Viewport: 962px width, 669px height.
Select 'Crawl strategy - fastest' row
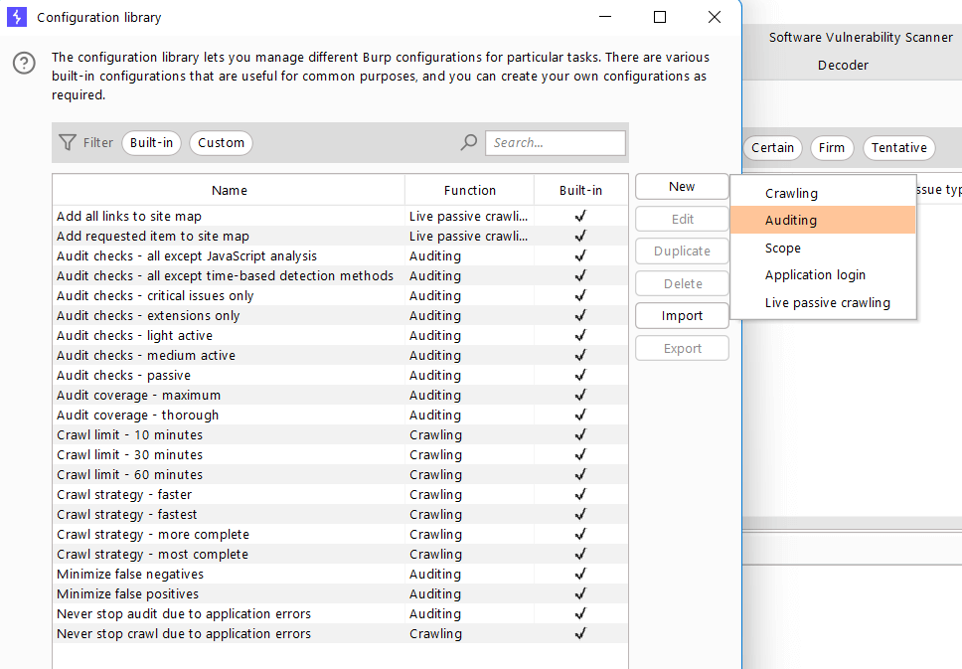341,514
